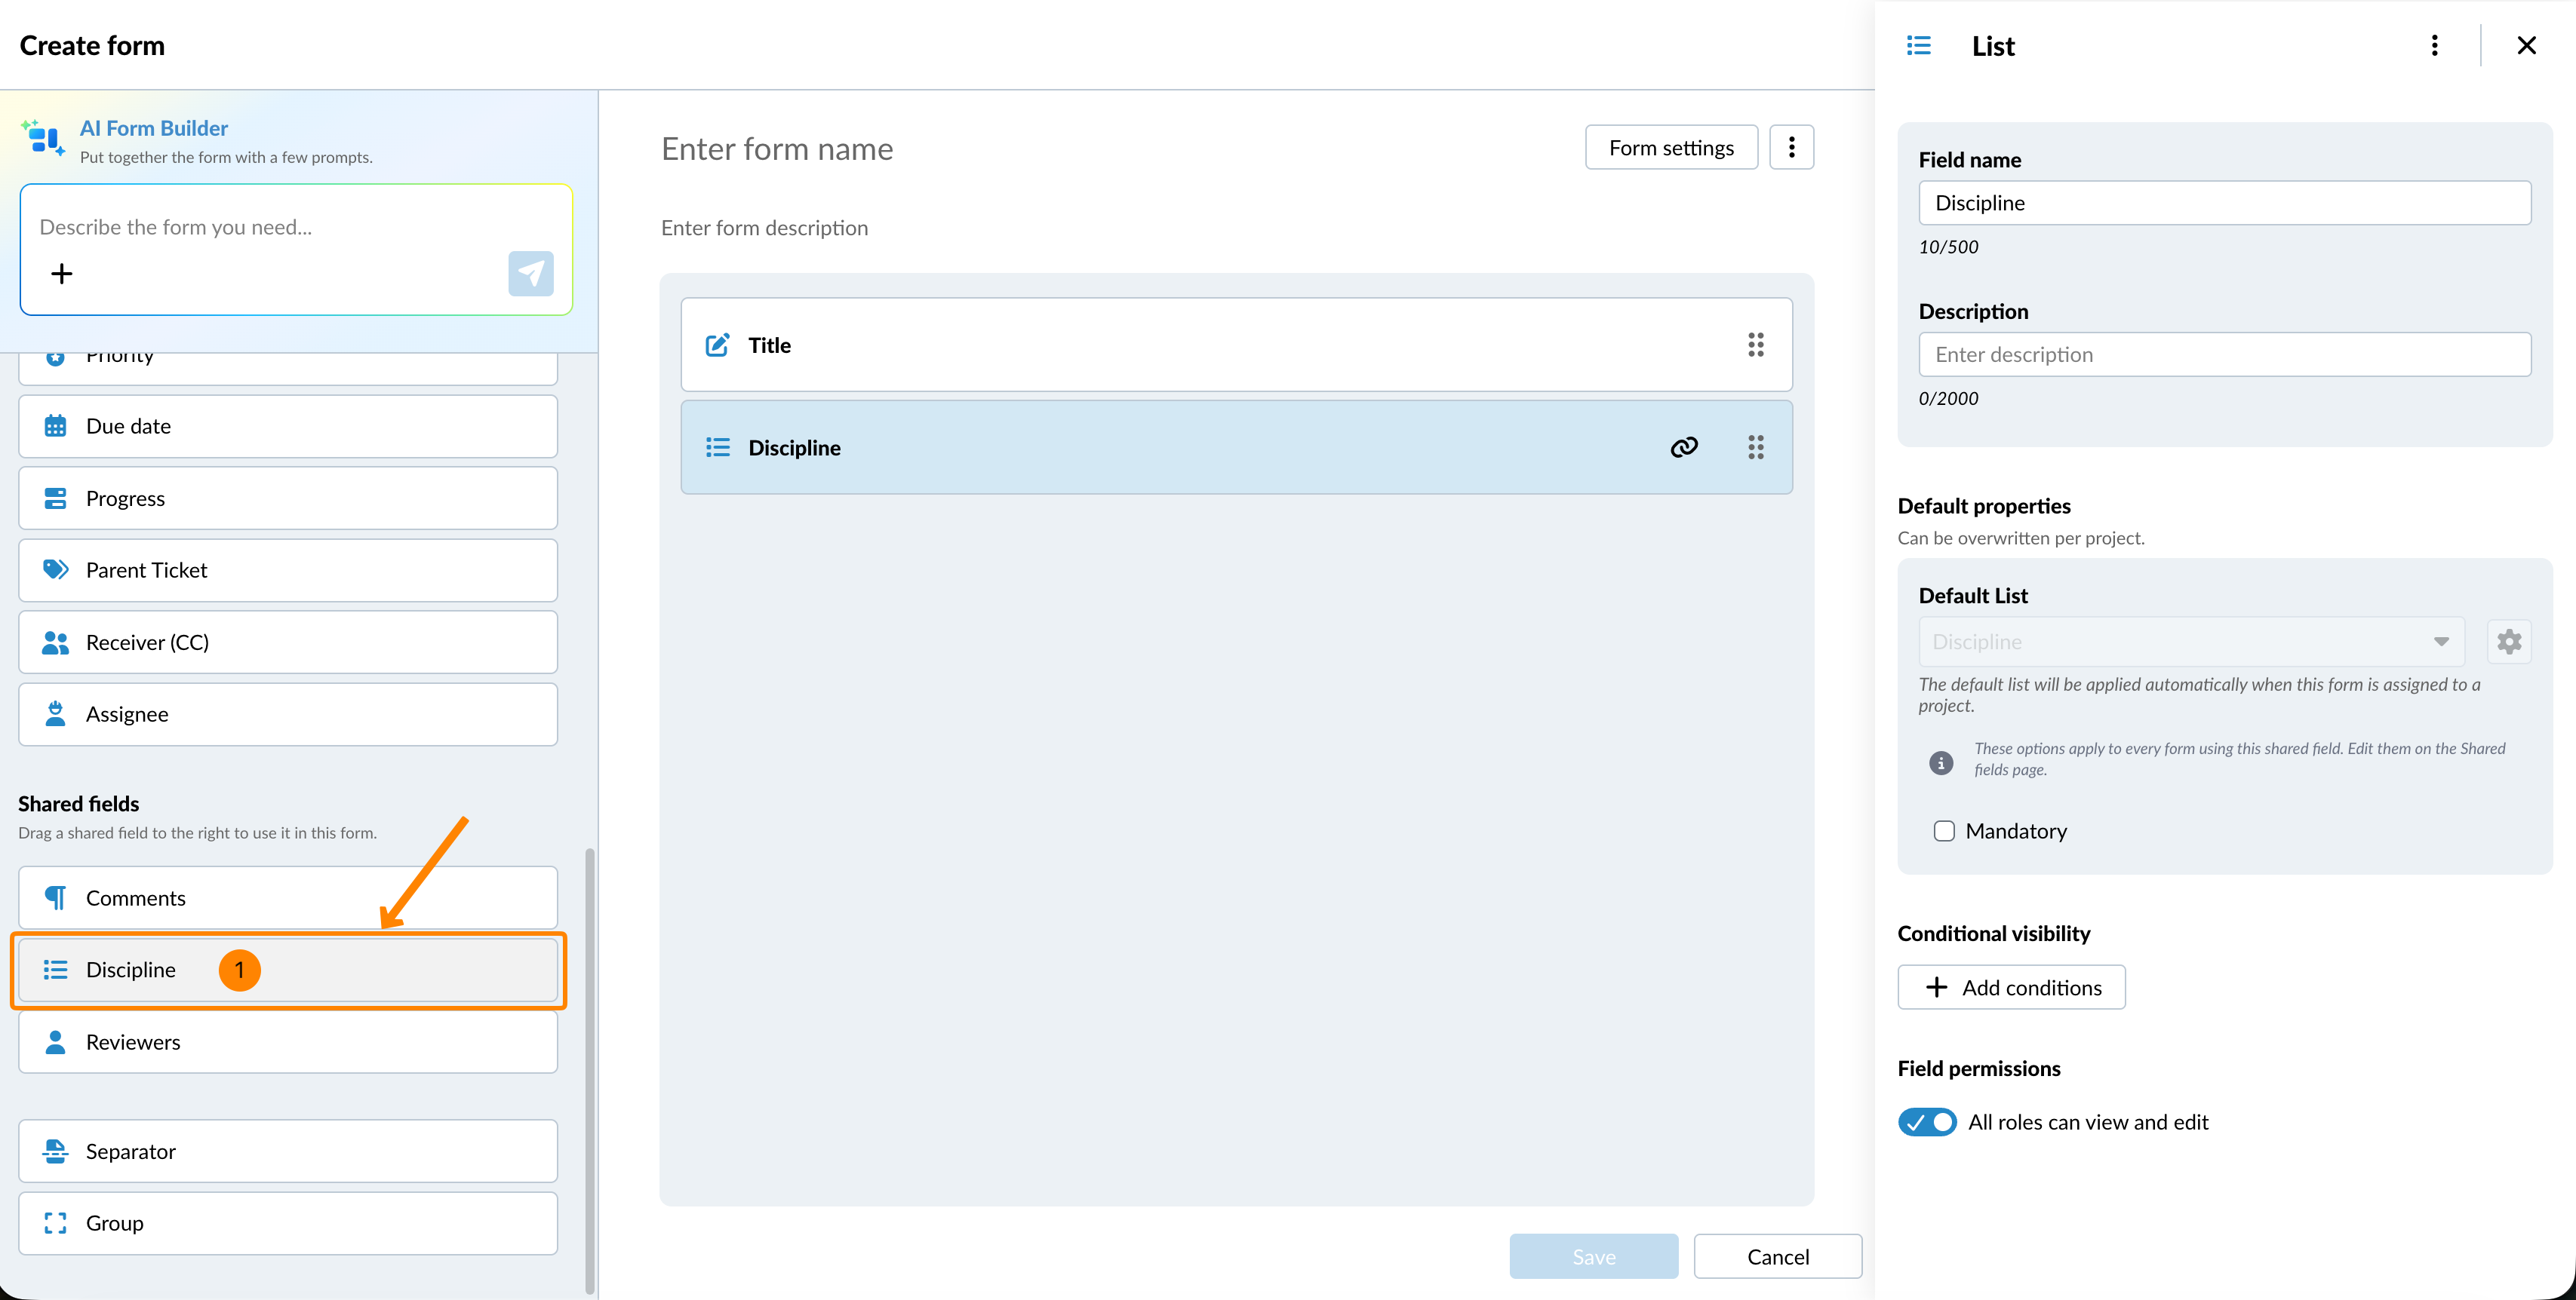Select the Receiver (CC) field item

(288, 642)
